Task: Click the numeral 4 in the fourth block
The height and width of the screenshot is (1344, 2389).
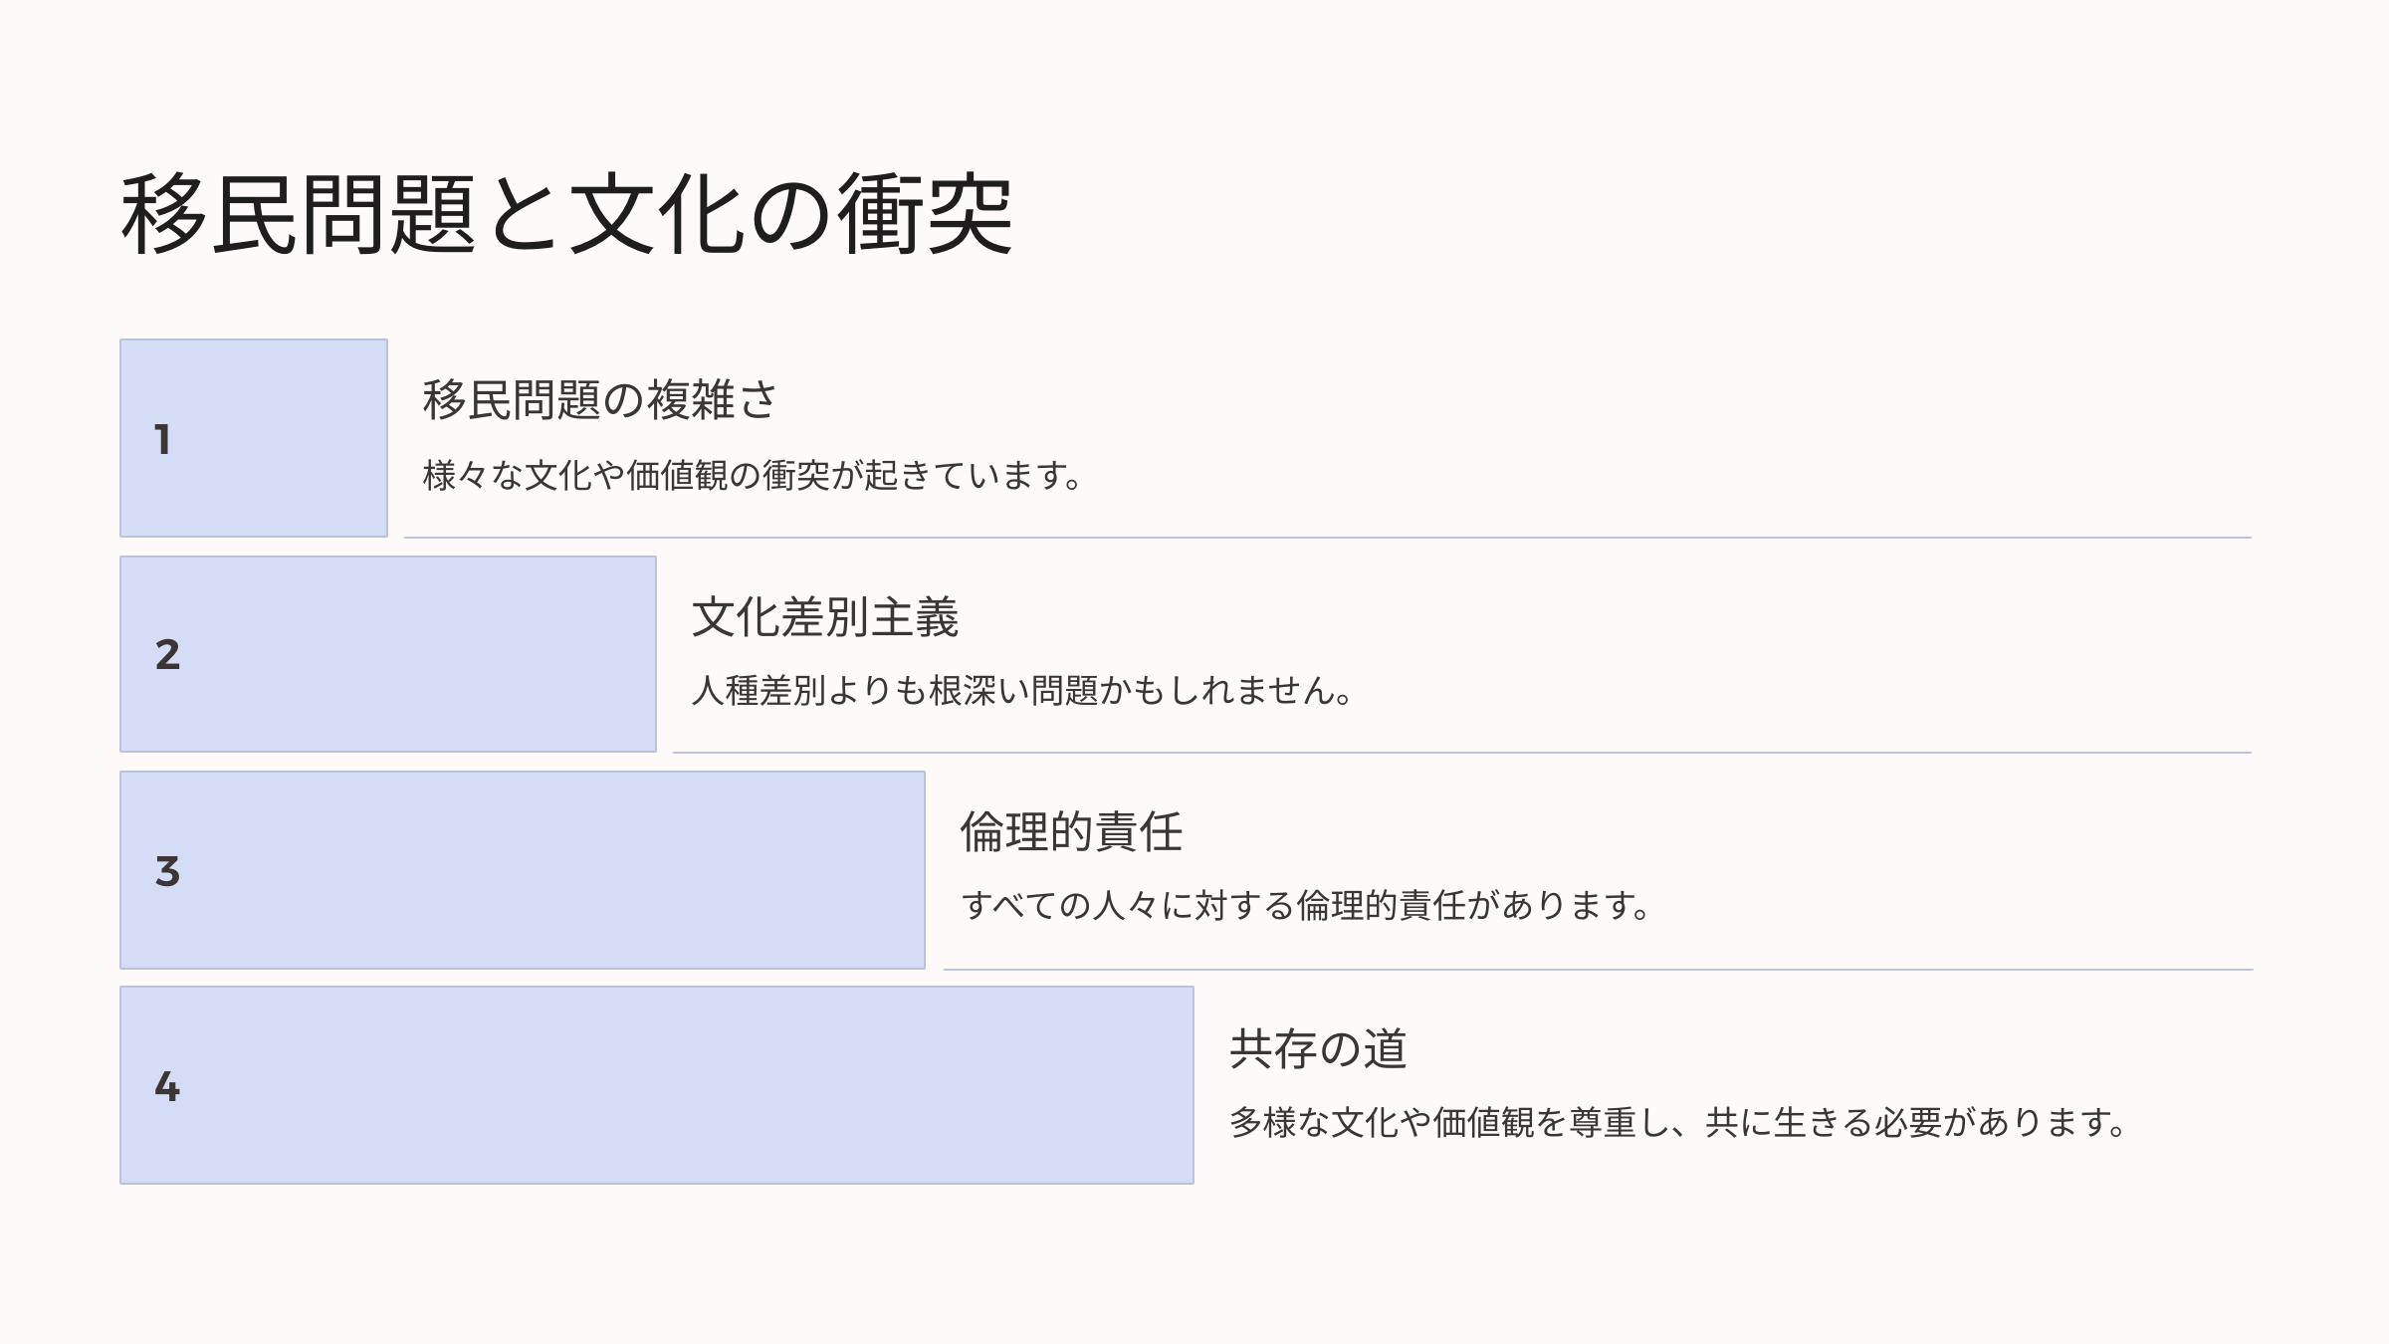Action: (167, 1086)
